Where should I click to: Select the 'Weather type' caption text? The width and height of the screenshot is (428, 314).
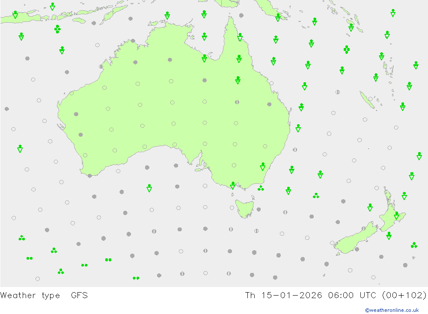coord(30,296)
